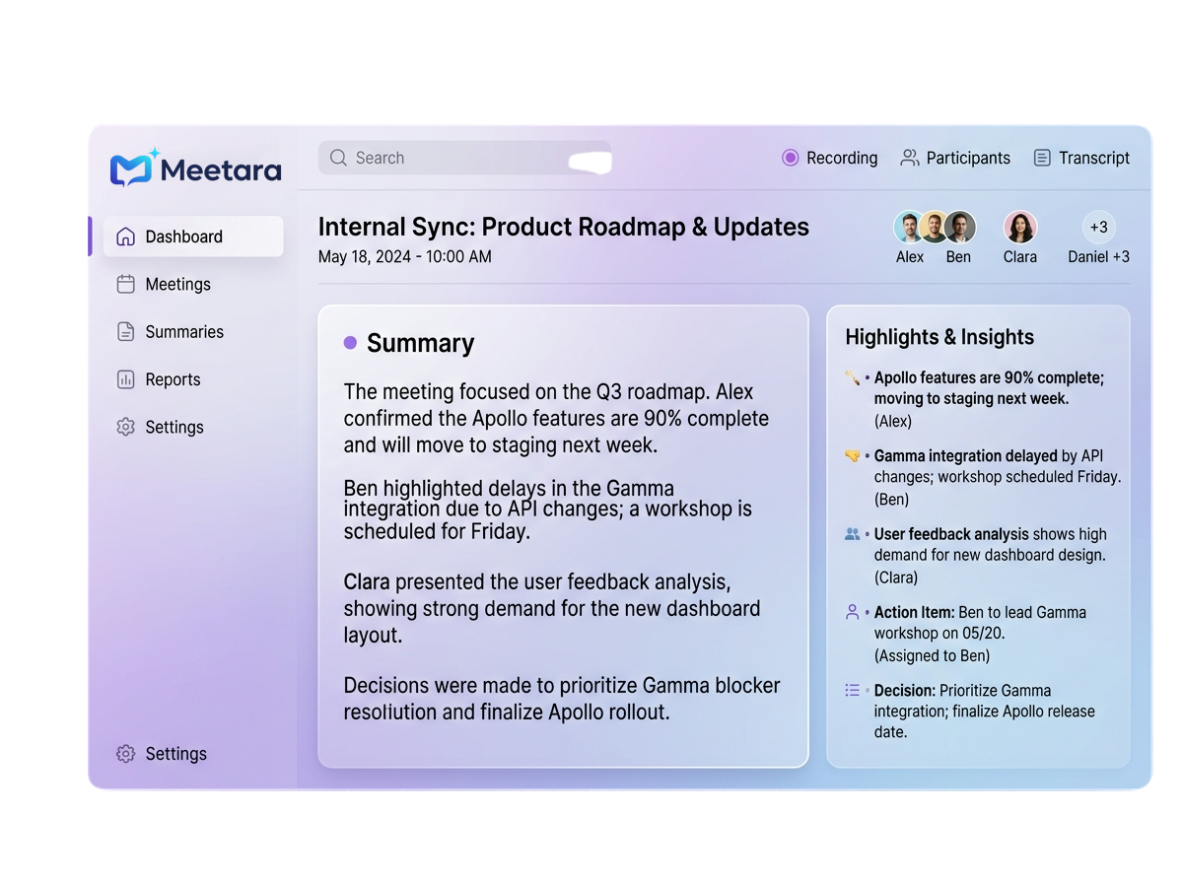Viewport: 1183px width, 883px height.
Task: Open the Transcript view
Action: point(1092,158)
